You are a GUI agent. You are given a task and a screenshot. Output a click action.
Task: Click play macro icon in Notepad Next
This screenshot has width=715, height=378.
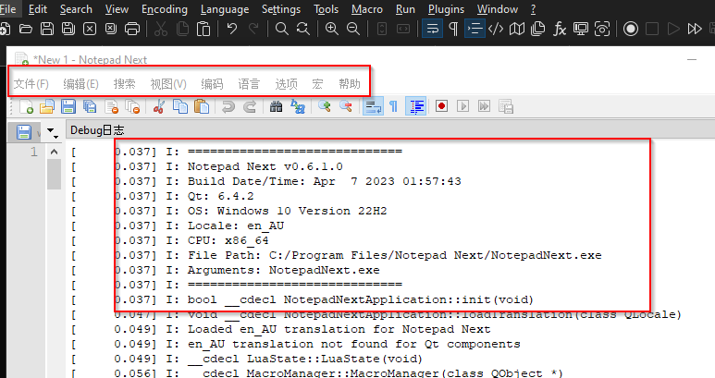coord(462,106)
